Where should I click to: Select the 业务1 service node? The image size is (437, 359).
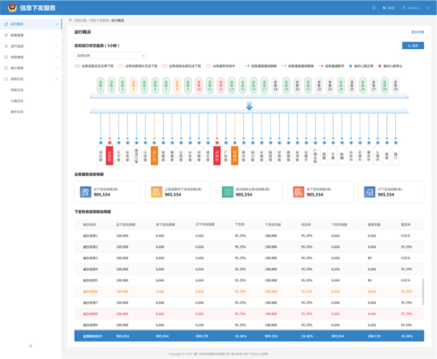101,85
